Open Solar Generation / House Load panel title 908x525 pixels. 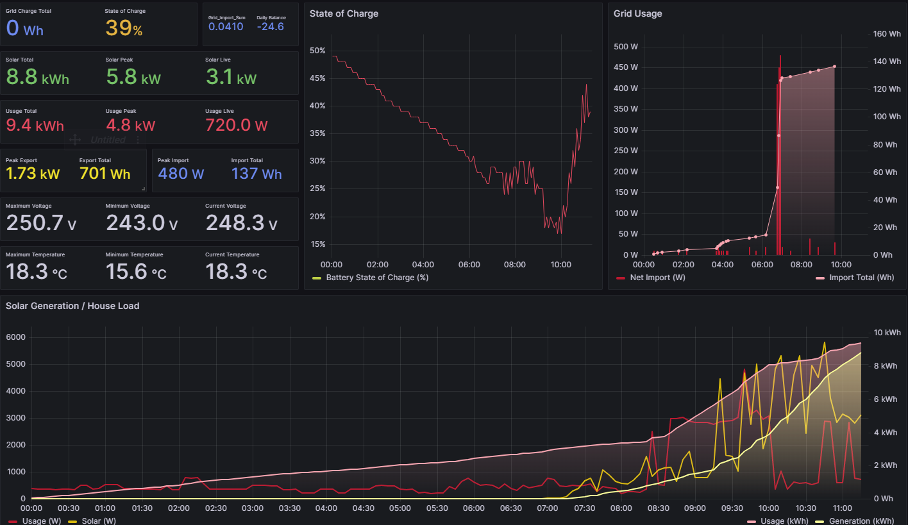point(72,306)
